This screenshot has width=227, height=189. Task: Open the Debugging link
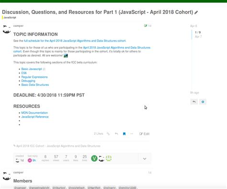28,81
